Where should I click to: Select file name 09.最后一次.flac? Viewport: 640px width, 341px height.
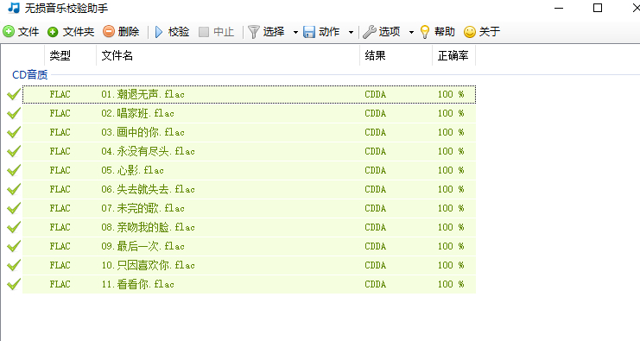(143, 246)
